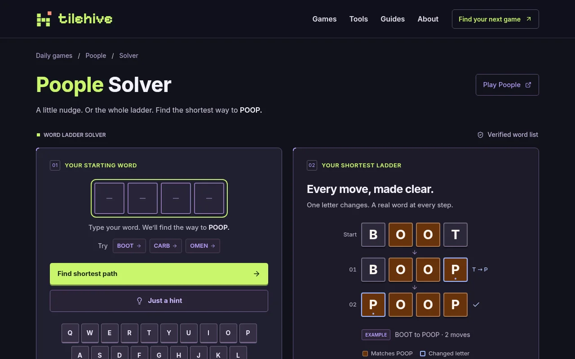Viewport: 575px width, 359px height.
Task: Click the lightbulb hint icon
Action: point(139,301)
